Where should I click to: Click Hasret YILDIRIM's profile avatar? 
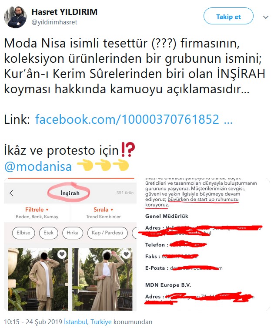click(x=15, y=17)
